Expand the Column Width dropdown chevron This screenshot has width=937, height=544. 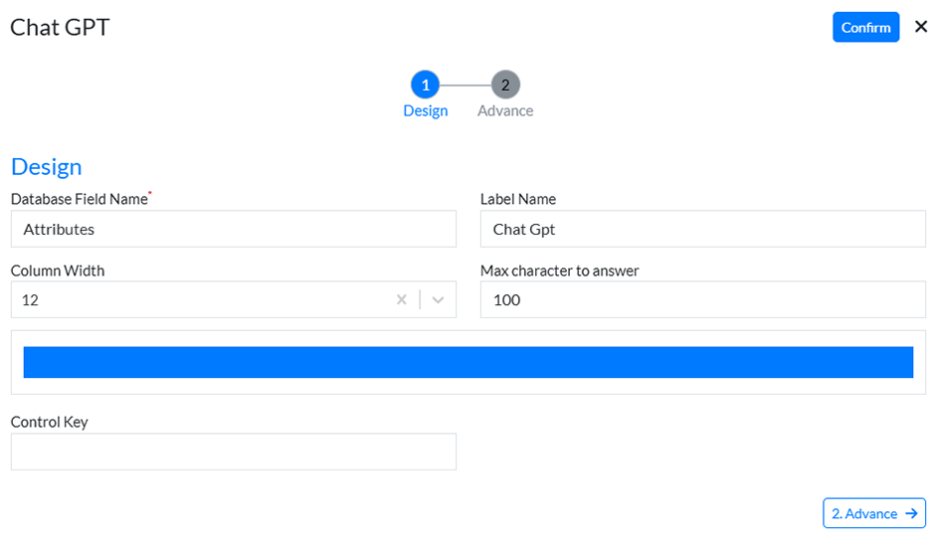tap(438, 299)
